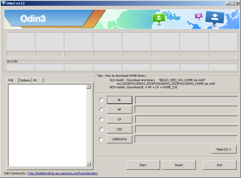Click the AP file path field
The height and width of the screenshot is (178, 241).
pos(187,109)
